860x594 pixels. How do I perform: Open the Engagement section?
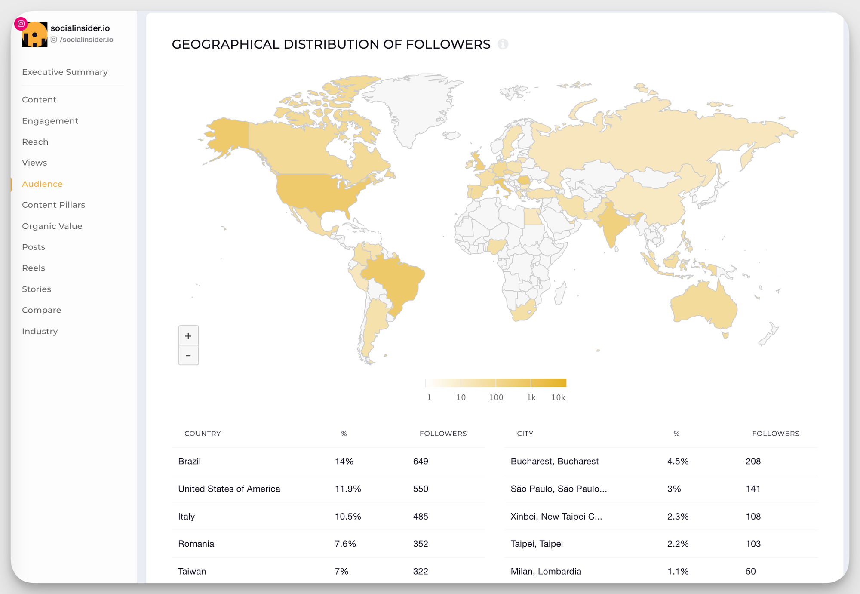(x=50, y=121)
